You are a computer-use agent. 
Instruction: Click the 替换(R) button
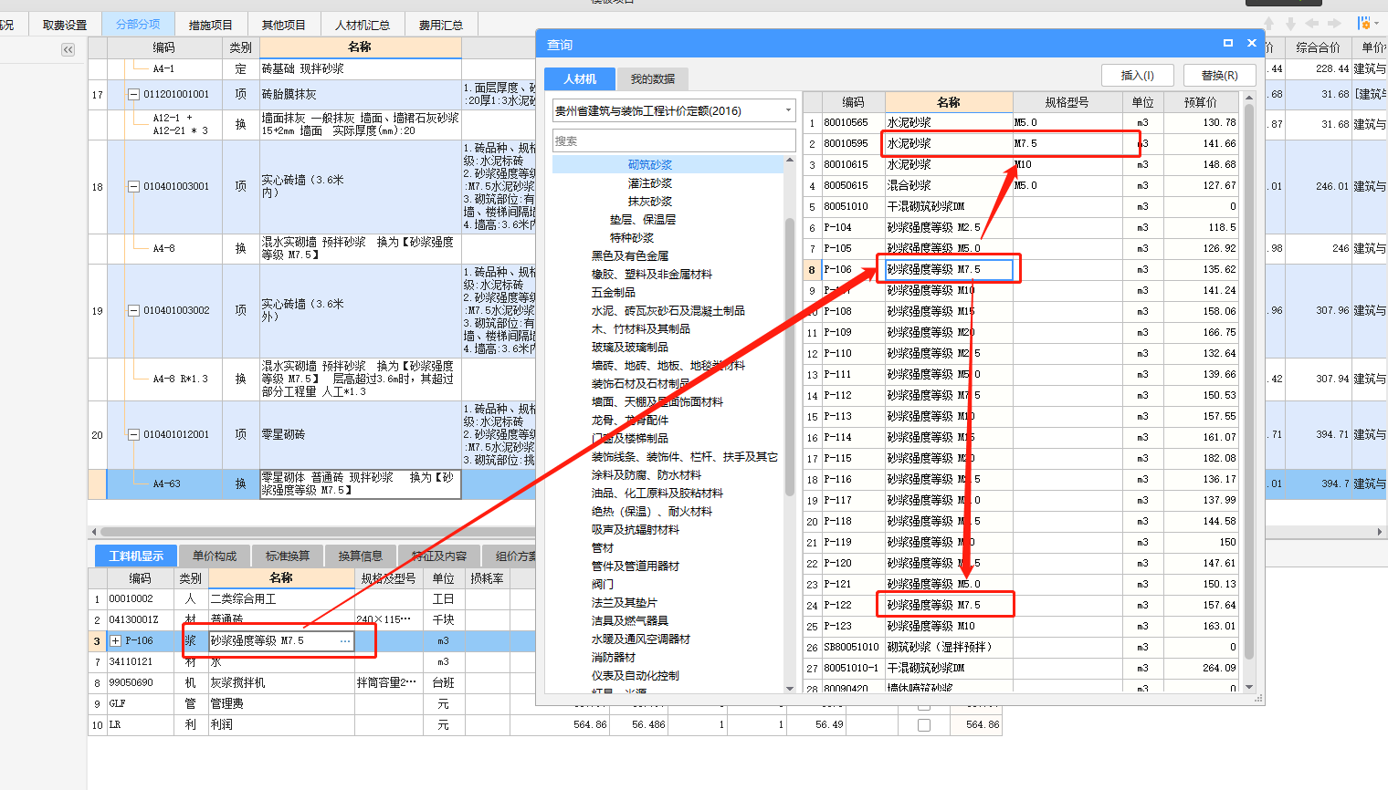click(x=1220, y=76)
